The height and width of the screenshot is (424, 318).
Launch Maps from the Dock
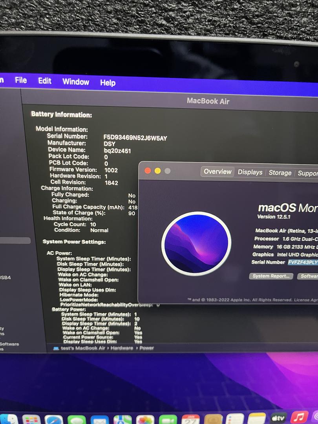[x=122, y=420]
